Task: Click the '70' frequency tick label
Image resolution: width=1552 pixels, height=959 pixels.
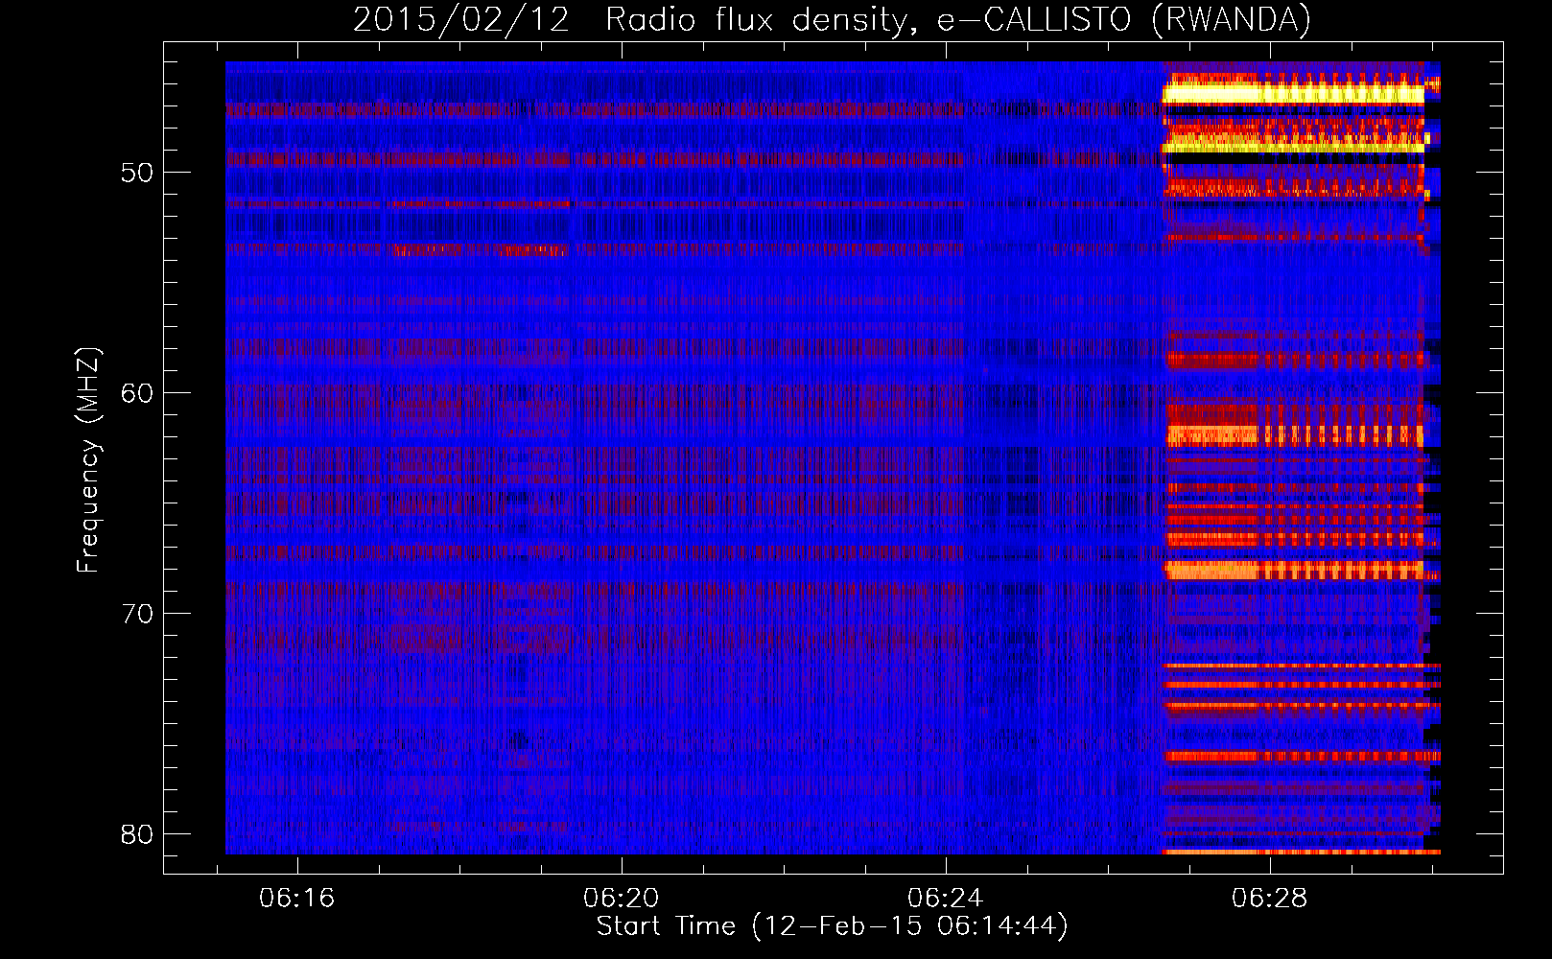Action: pos(137,614)
